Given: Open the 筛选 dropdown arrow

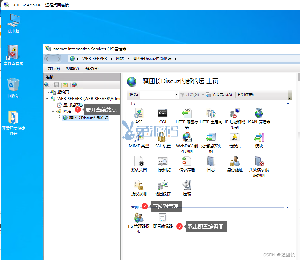Looking at the screenshot, I should point(176,95).
